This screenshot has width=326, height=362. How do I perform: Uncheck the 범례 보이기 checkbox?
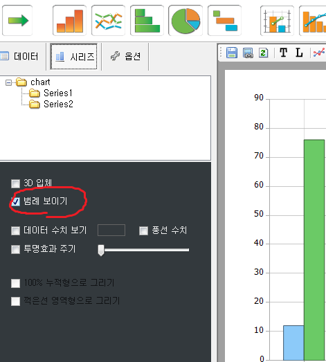point(15,201)
